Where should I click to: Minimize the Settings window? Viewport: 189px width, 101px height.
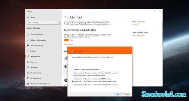[x=150, y=11]
